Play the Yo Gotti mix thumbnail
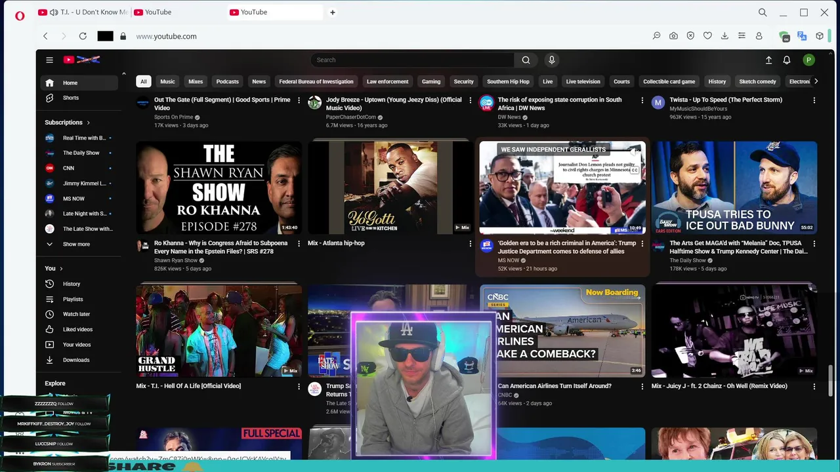 pos(390,187)
